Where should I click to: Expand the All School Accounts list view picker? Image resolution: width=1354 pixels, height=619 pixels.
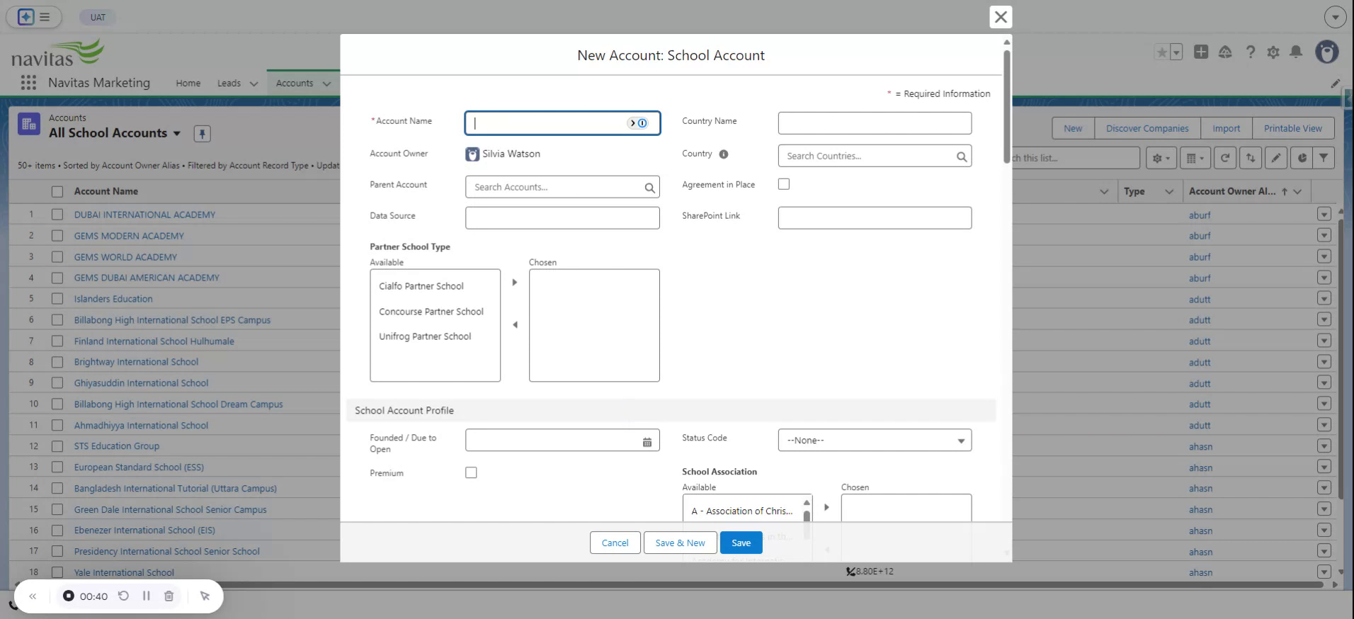(177, 133)
